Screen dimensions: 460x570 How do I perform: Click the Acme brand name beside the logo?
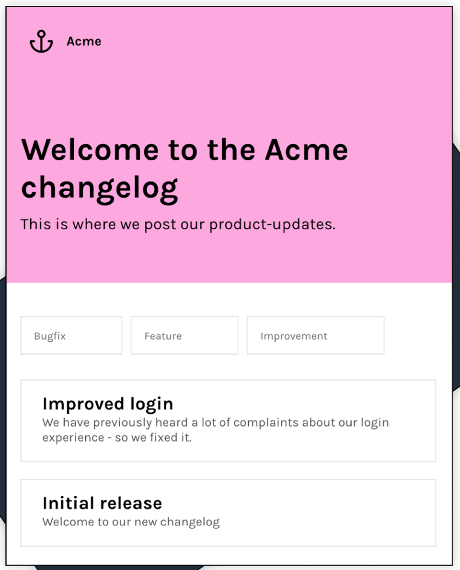pos(84,42)
